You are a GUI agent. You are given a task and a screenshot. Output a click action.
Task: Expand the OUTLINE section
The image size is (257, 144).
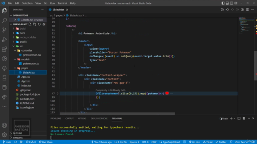pos(17,133)
